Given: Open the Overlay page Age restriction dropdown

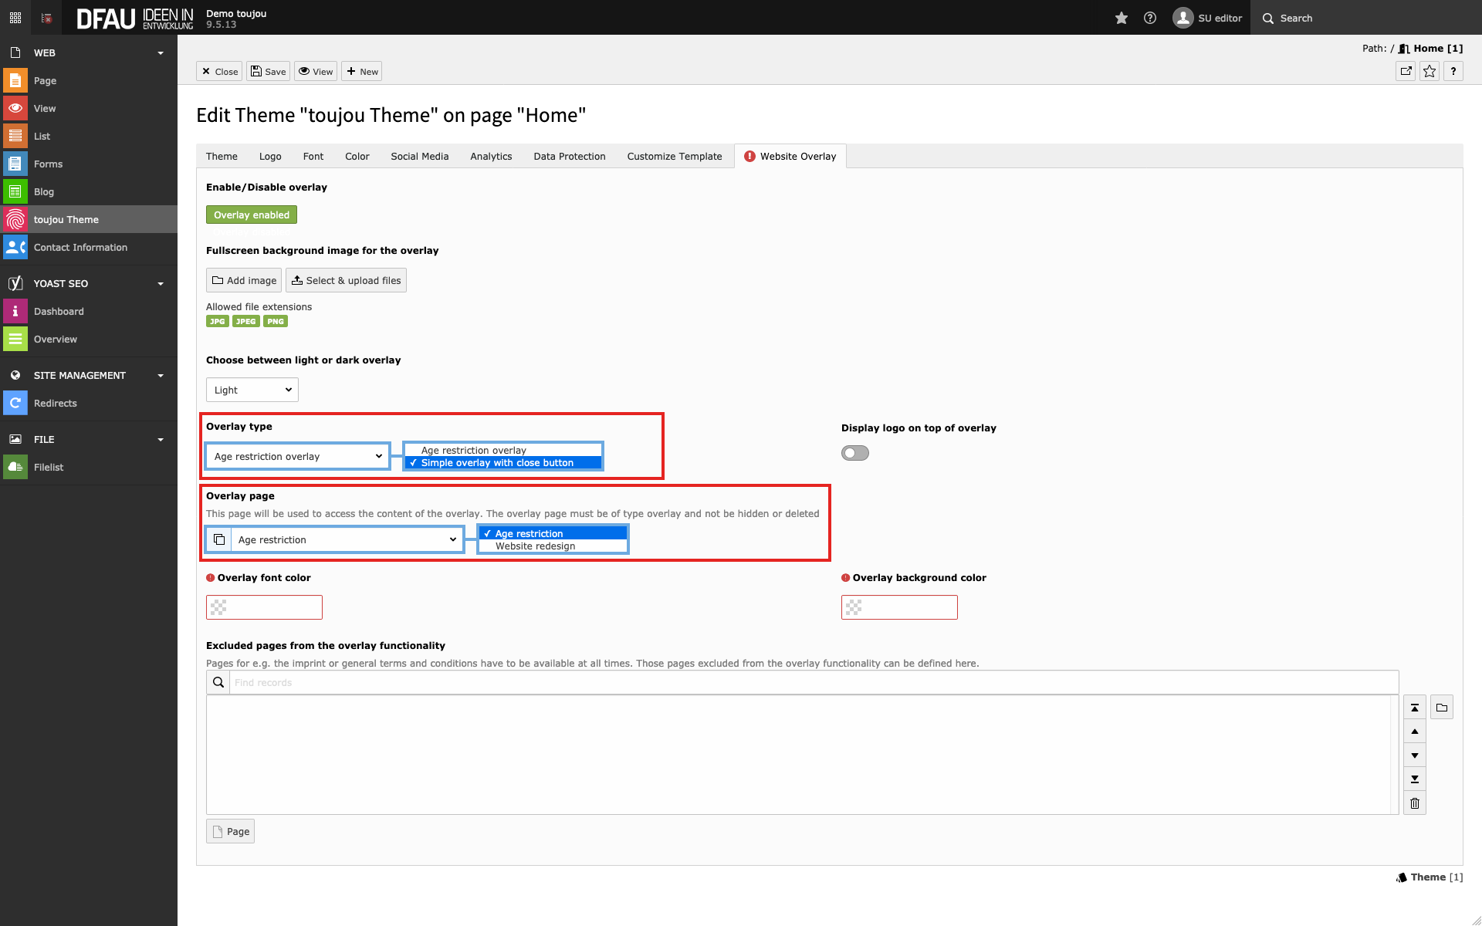Looking at the screenshot, I should pos(346,539).
